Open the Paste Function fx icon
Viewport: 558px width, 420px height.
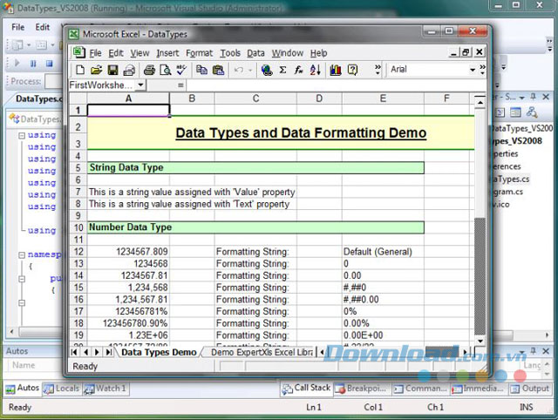[298, 70]
